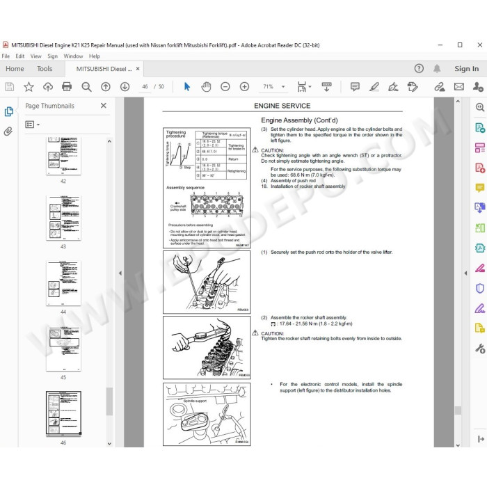Activate the Hand pan tool
The image size is (487, 487).
(x=206, y=87)
